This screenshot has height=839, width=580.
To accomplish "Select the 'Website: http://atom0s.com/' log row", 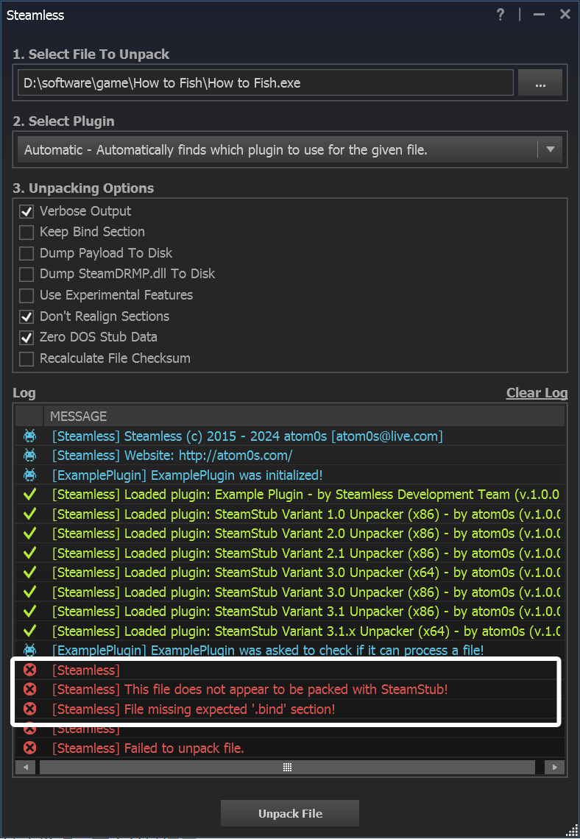I will pos(289,456).
